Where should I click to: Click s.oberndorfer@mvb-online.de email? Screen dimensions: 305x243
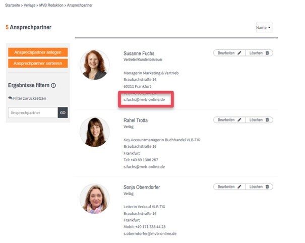[150, 233]
